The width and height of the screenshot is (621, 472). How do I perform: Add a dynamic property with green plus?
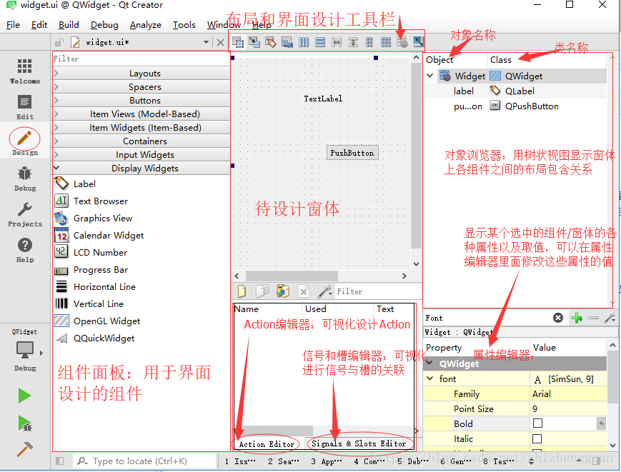(577, 318)
